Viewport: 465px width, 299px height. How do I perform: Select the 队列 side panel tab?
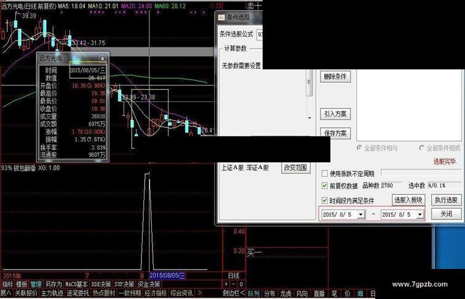pos(253,293)
